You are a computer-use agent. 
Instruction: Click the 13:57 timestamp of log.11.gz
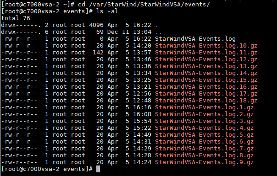click(142, 53)
